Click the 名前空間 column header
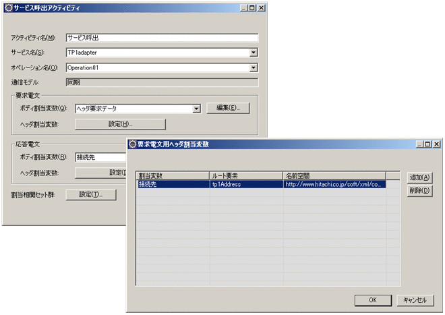The width and height of the screenshot is (445, 315). (x=334, y=175)
